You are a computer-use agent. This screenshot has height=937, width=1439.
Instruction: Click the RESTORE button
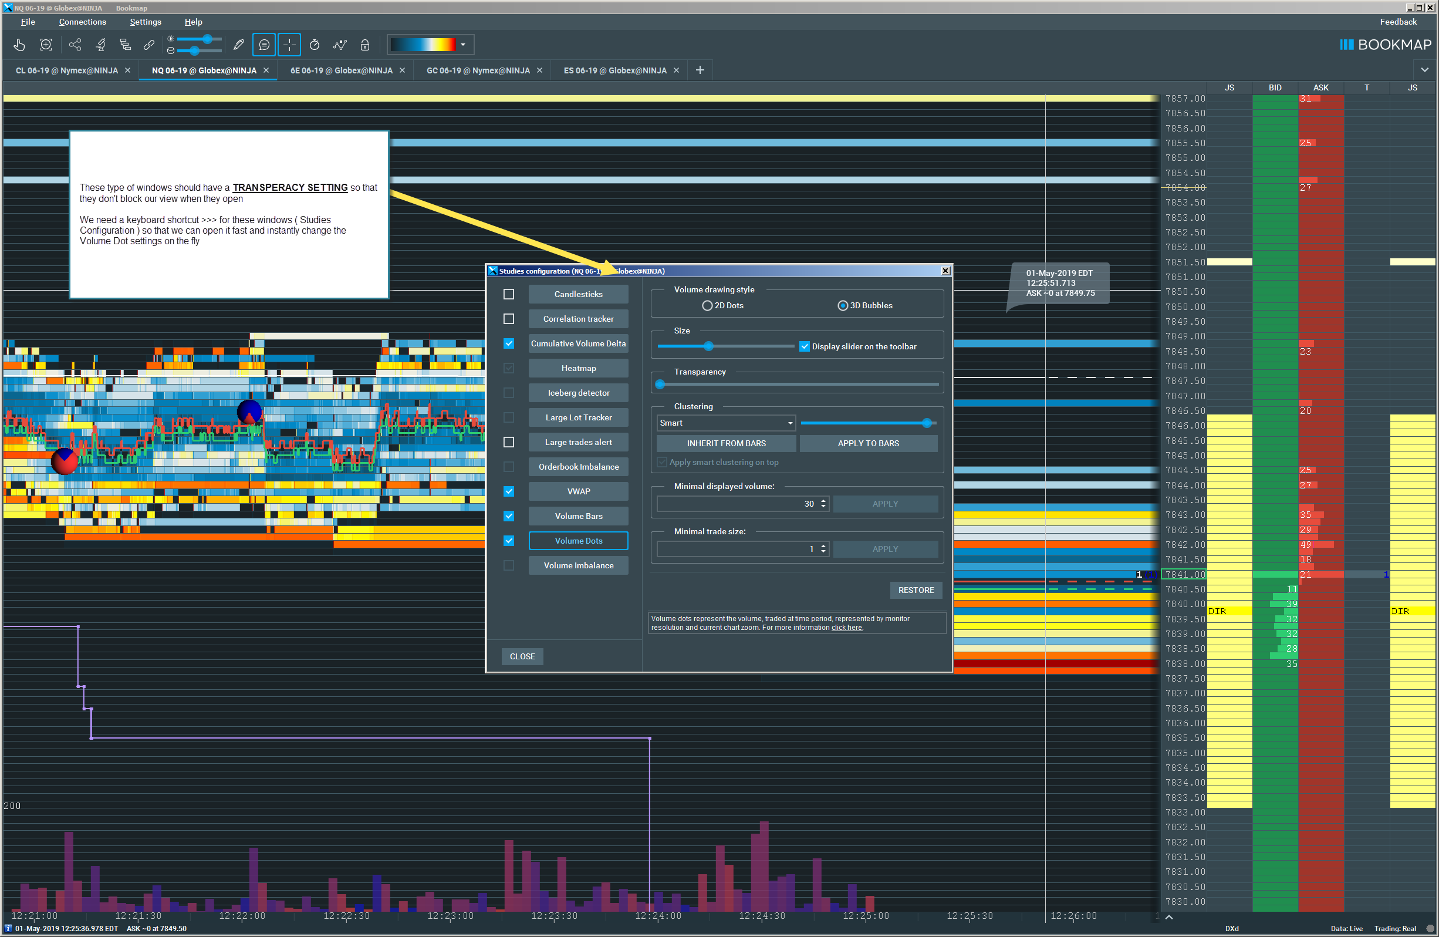pos(916,590)
